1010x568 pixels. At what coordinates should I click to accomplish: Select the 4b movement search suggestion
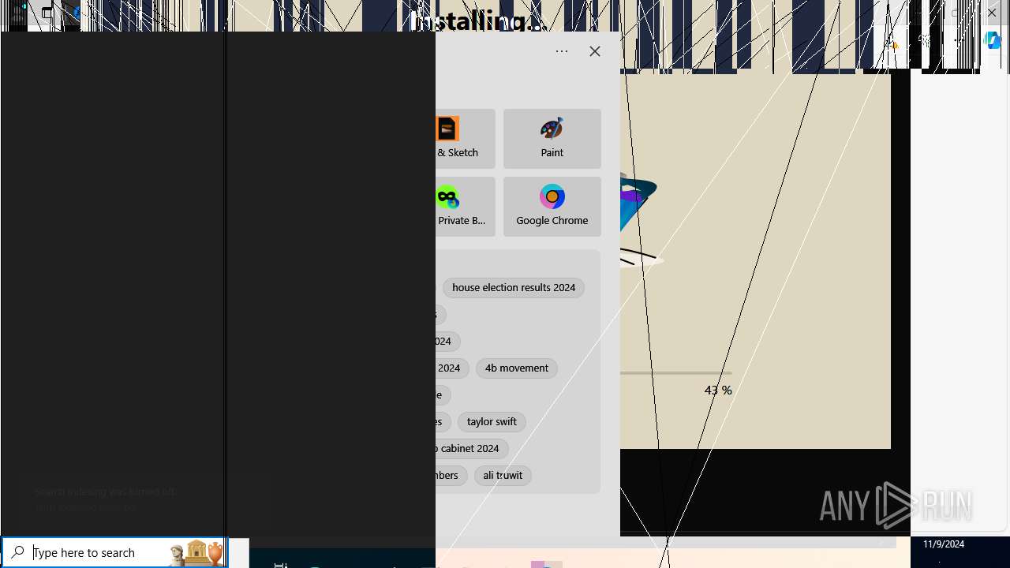point(517,368)
